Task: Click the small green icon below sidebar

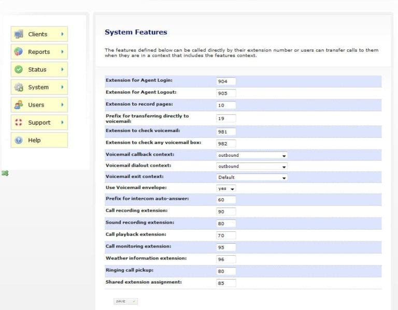Action: (x=5, y=173)
